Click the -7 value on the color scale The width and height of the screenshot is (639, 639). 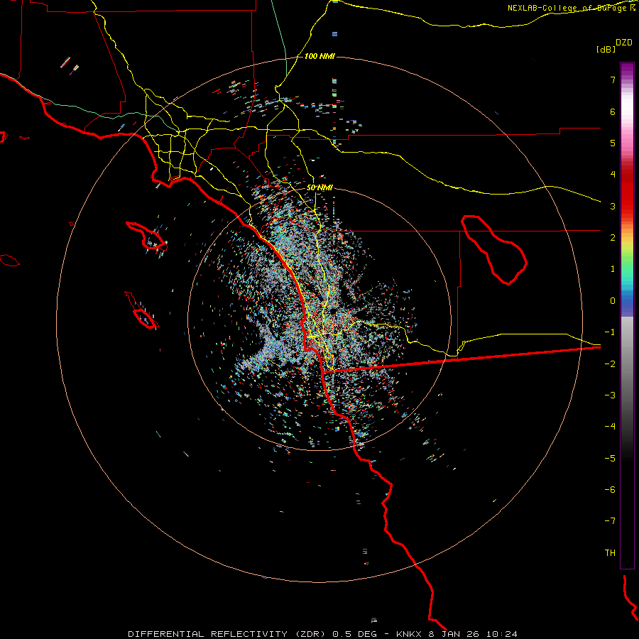point(610,521)
